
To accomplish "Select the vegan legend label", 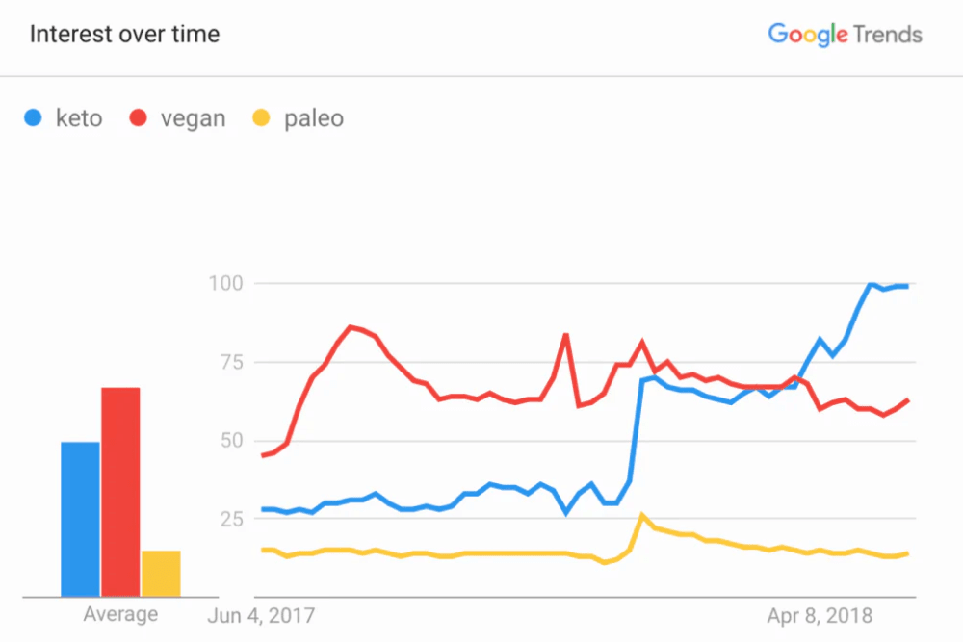I will (193, 119).
